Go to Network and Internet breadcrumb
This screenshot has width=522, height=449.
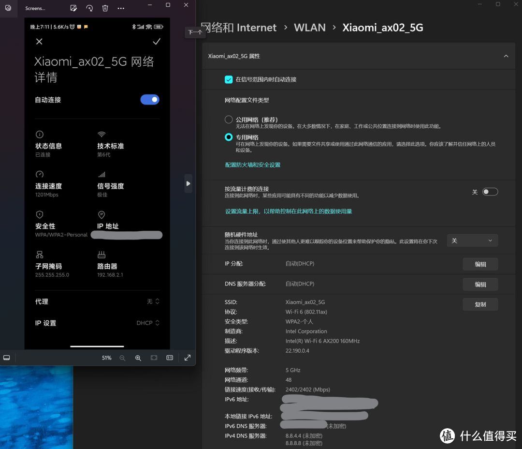coord(239,27)
